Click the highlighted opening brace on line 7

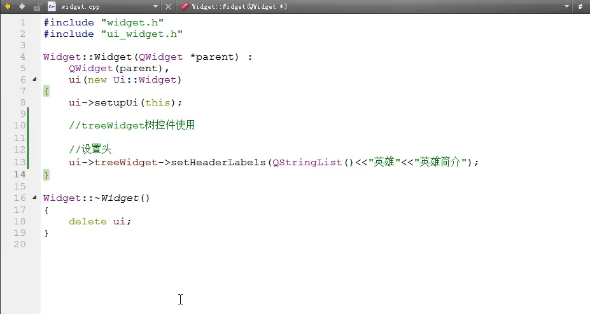coord(46,92)
